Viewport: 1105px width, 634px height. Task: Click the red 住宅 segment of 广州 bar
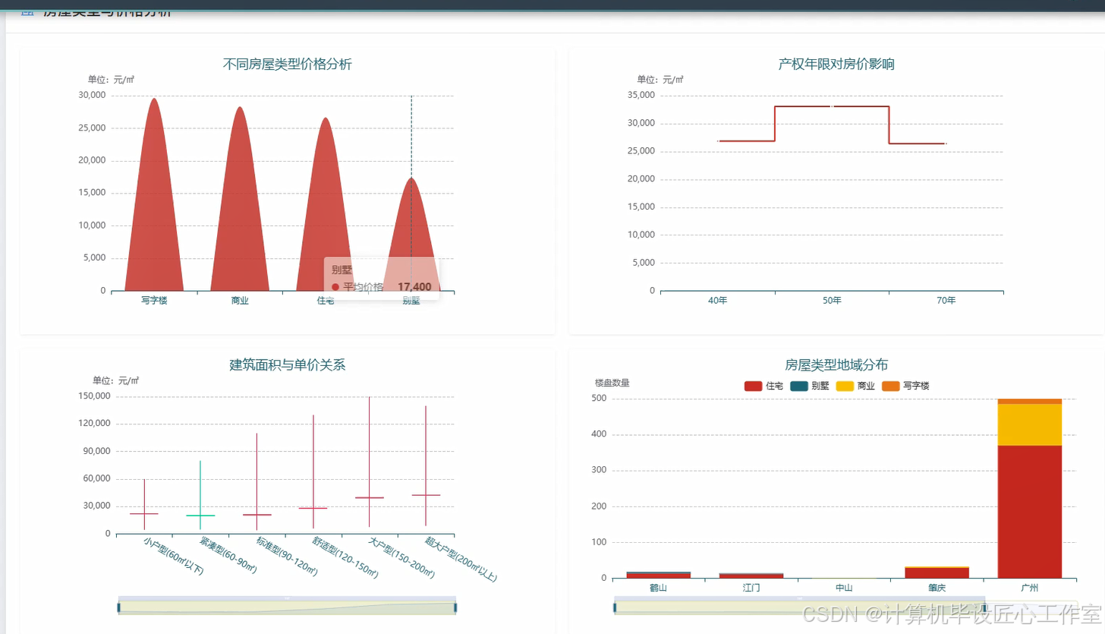(1030, 512)
